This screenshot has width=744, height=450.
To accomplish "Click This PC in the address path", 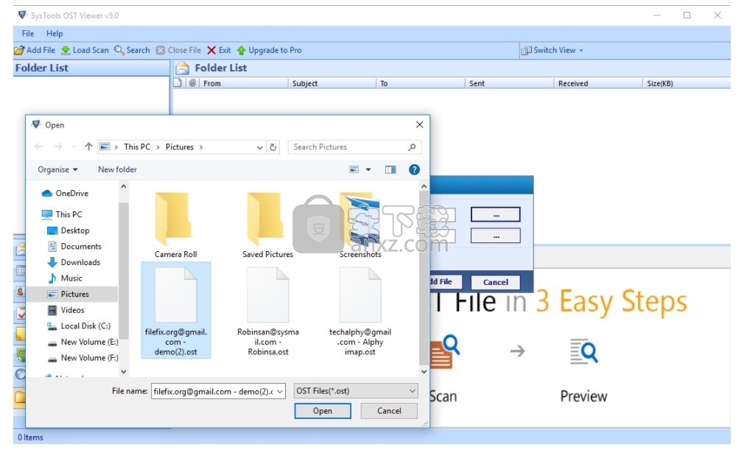I will tap(137, 147).
